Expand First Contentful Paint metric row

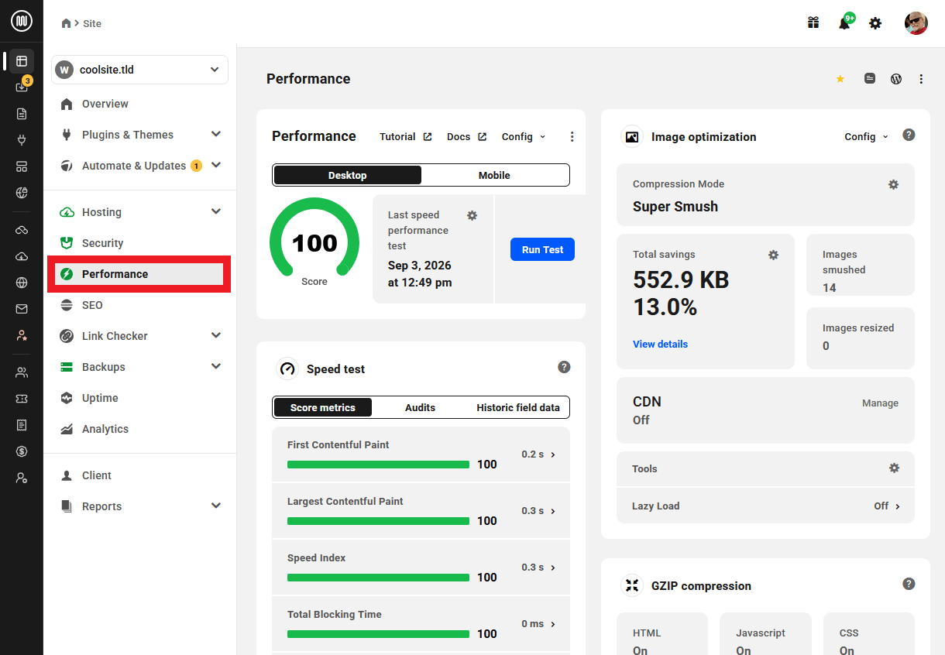click(x=421, y=454)
